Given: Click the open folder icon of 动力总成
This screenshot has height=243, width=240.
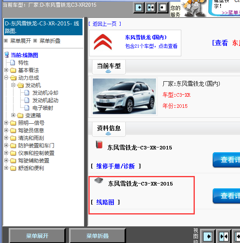Looking at the screenshot, I should (13, 78).
